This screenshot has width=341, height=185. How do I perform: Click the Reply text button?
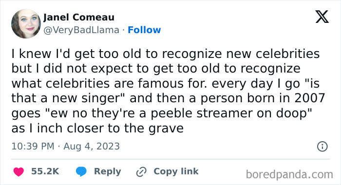click(108, 171)
